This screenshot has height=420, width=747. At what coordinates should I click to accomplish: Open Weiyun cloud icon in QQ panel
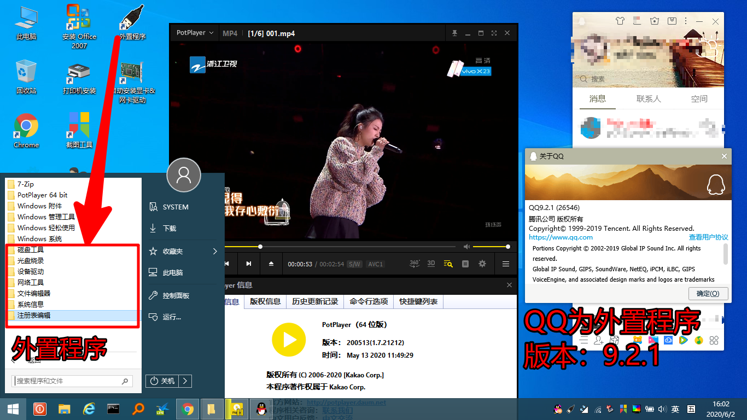point(668,341)
